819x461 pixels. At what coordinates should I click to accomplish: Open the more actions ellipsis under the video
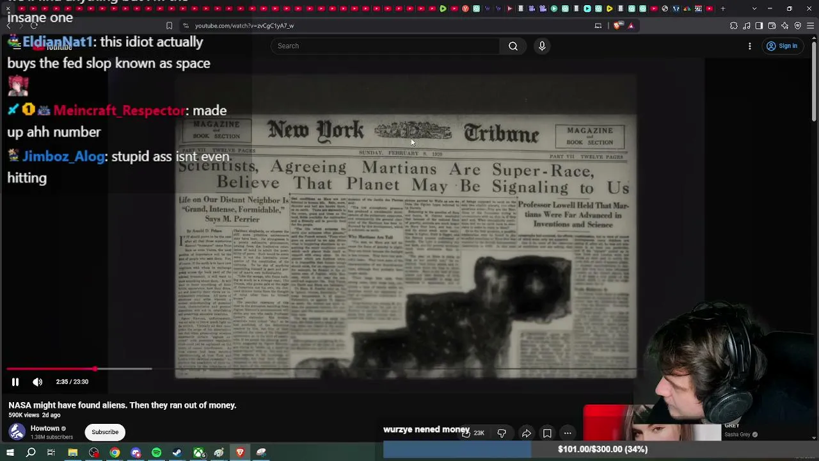[x=568, y=433]
